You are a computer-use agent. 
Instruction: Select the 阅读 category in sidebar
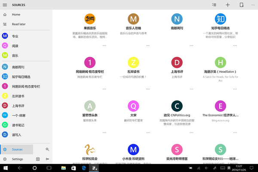pyautogui.click(x=26, y=46)
